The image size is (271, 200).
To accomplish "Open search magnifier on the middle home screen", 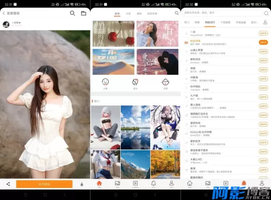I will (x=177, y=13).
